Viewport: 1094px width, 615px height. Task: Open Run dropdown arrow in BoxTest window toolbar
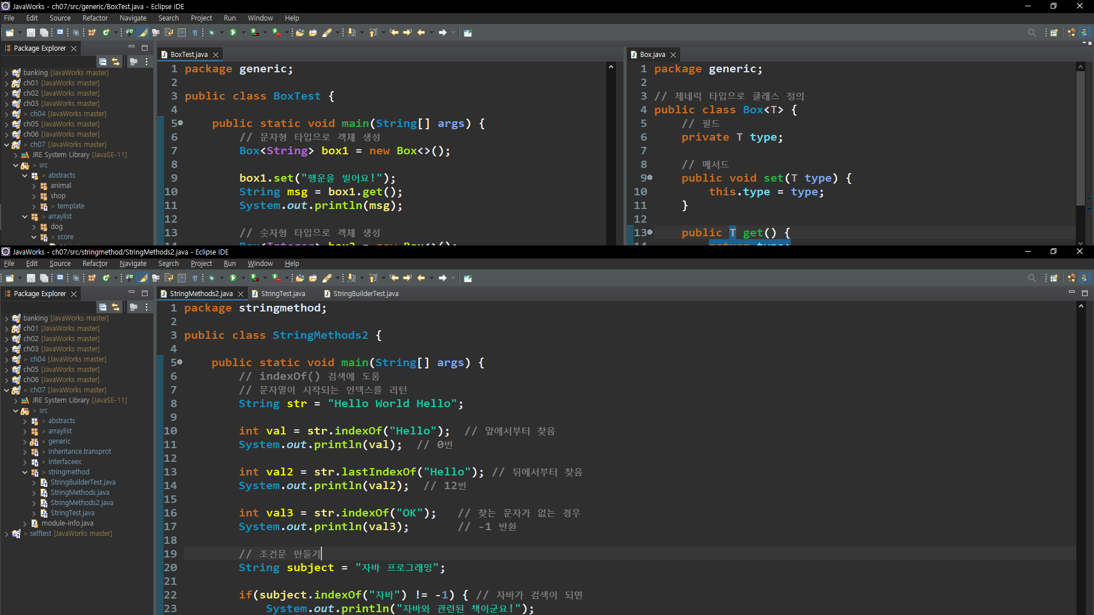(x=243, y=32)
